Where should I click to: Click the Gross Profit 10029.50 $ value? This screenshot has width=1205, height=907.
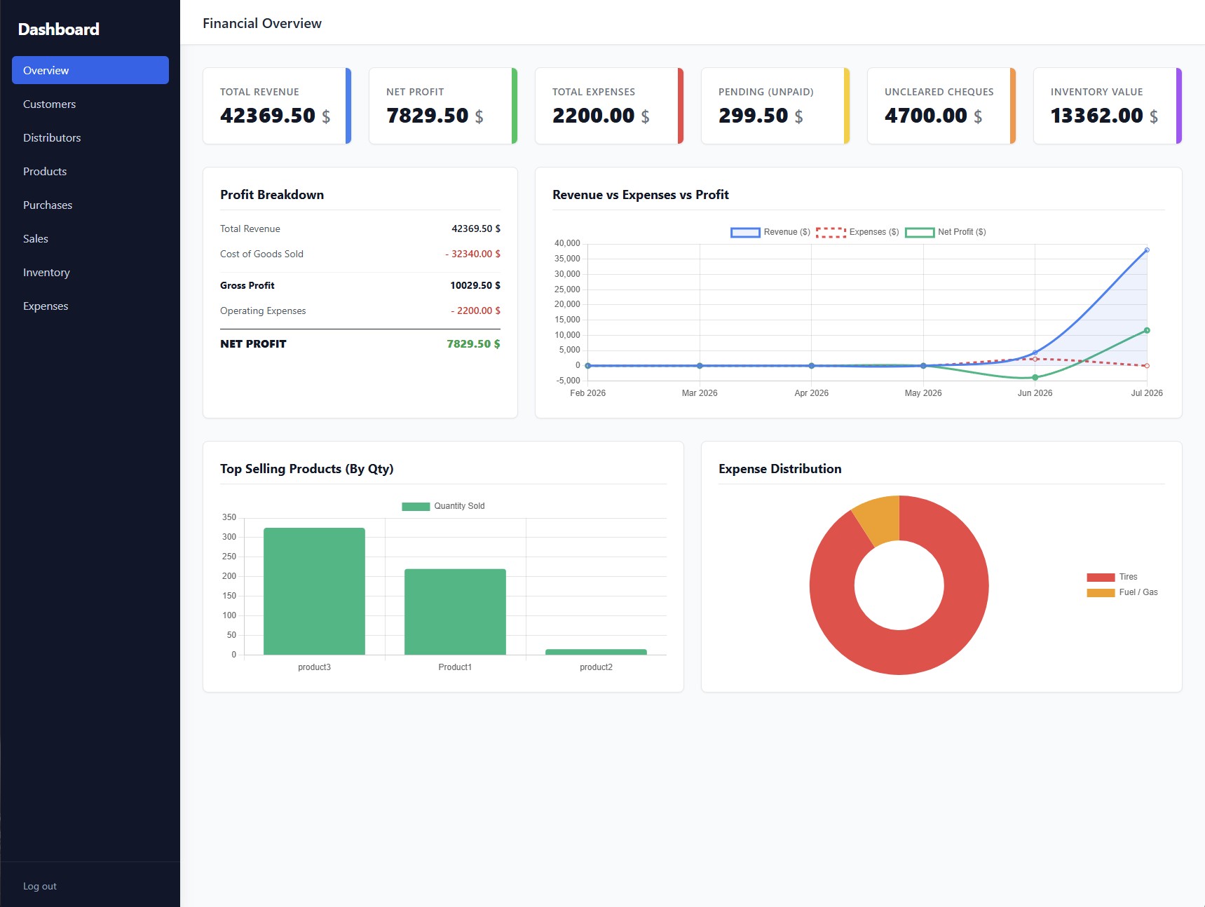(475, 285)
